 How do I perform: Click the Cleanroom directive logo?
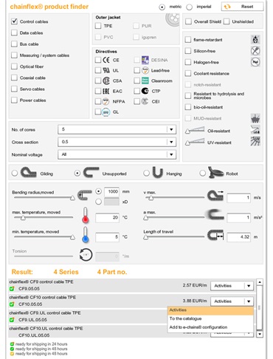(x=145, y=81)
